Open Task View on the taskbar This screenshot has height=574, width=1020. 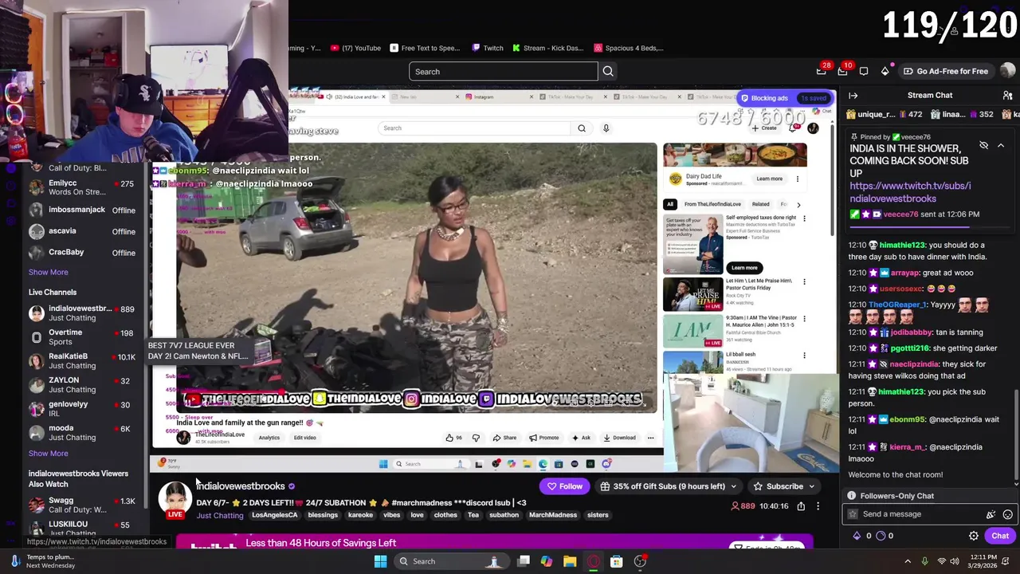[524, 561]
